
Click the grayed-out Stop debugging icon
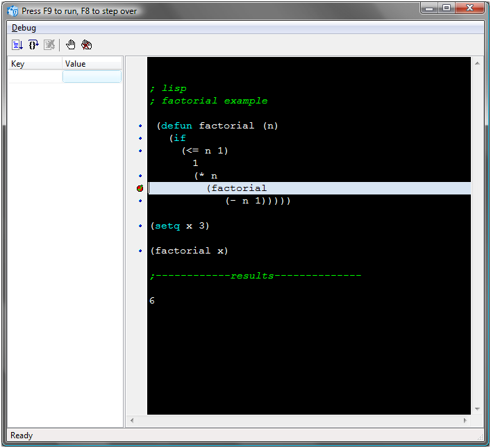coord(49,44)
